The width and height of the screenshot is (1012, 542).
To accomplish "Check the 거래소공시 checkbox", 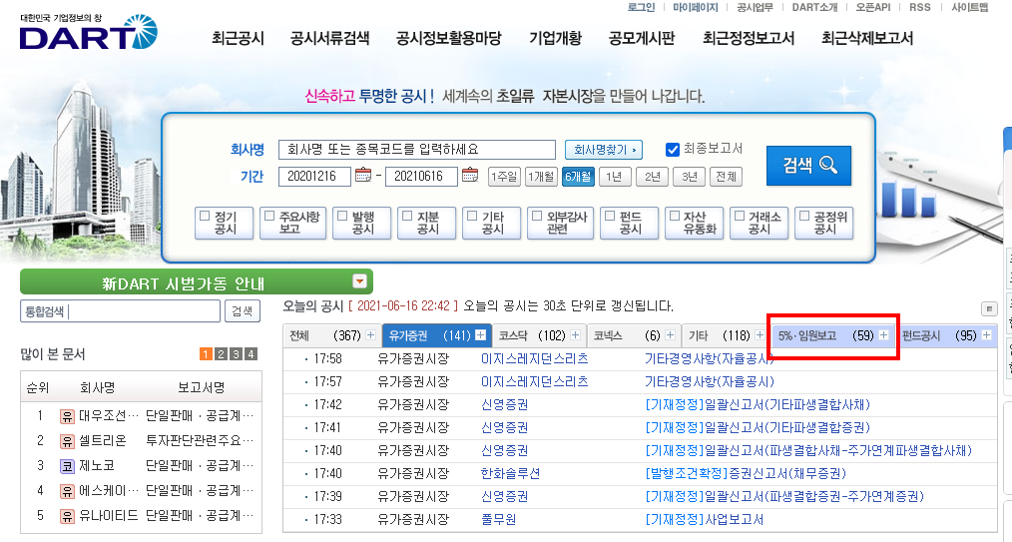I will click(740, 216).
